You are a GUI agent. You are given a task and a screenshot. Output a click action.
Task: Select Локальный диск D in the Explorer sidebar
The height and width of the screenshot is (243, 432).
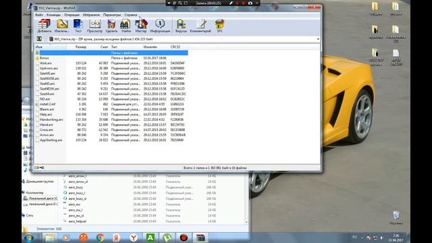43,204
